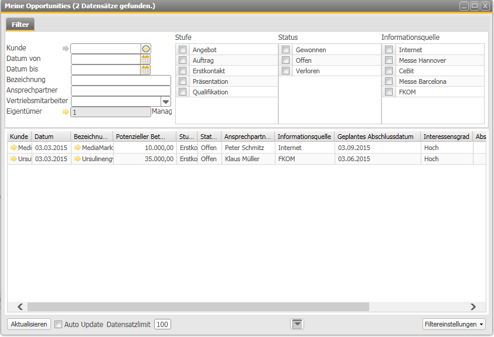Check the Präsentation stage checkbox
The image size is (494, 337).
pyautogui.click(x=182, y=81)
